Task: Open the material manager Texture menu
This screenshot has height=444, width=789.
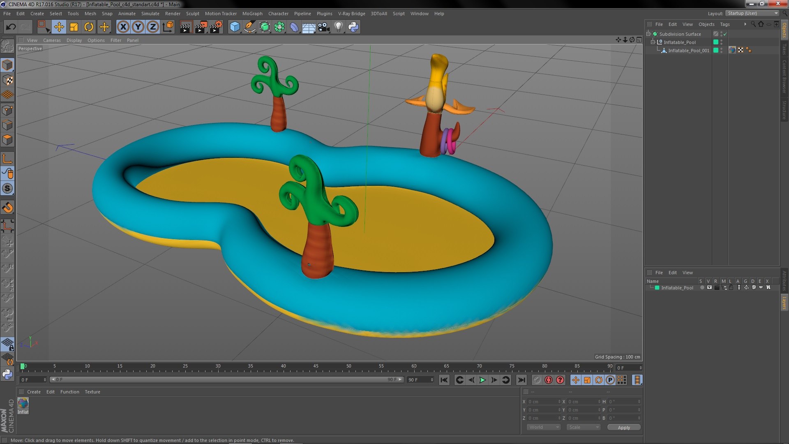Action: [92, 392]
